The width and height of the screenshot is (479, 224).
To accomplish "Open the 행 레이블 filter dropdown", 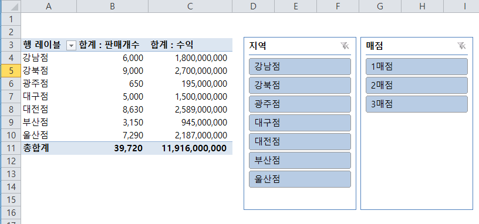I will coord(71,46).
